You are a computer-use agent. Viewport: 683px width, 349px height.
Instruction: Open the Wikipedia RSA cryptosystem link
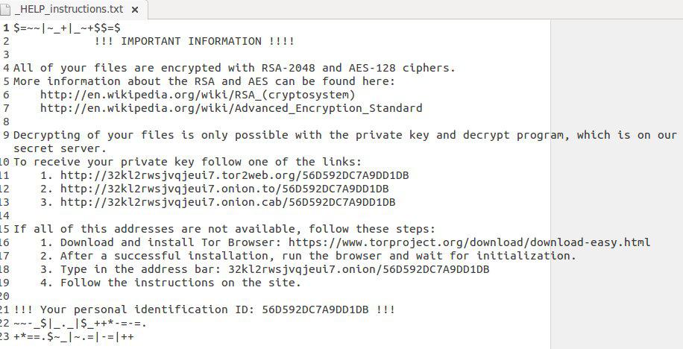tap(198, 95)
